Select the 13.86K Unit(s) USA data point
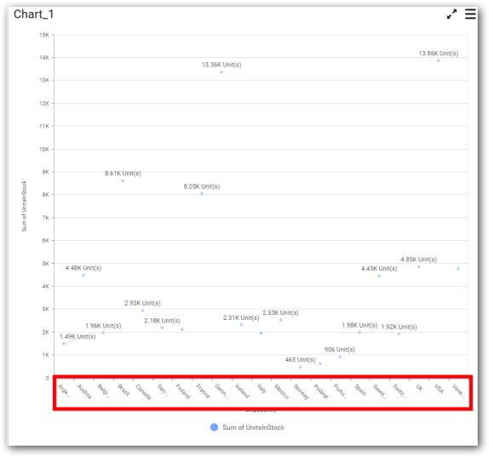The height and width of the screenshot is (457, 489). tap(438, 60)
